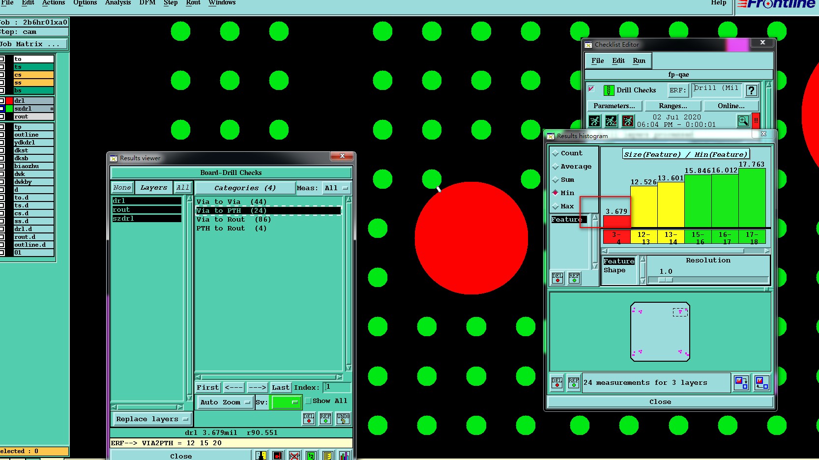Select 'Shape' in histogram list

point(614,270)
